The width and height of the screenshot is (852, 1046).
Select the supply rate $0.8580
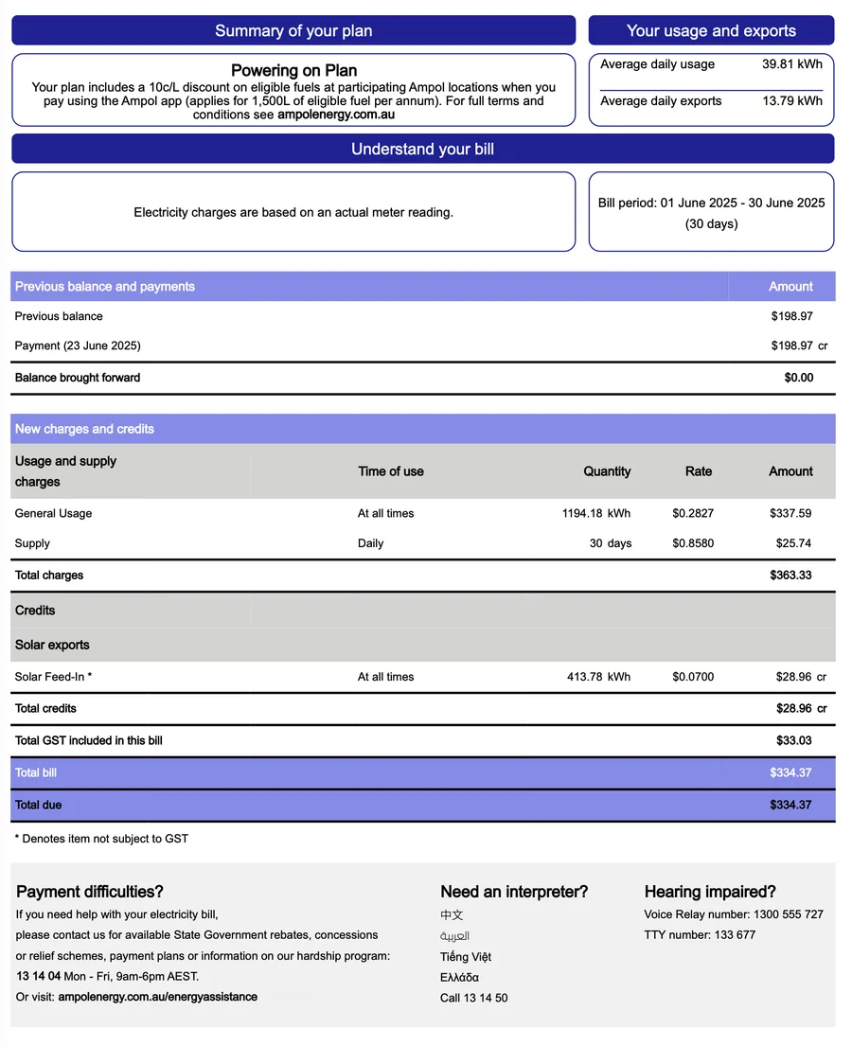[693, 543]
